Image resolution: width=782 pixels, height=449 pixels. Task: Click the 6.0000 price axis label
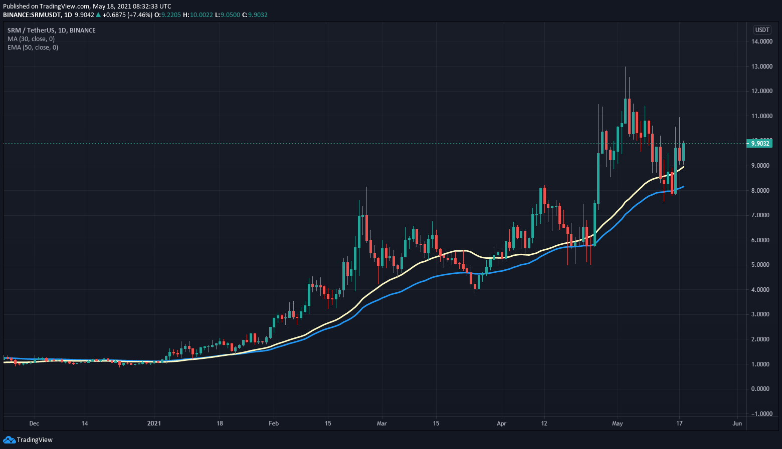[761, 240]
